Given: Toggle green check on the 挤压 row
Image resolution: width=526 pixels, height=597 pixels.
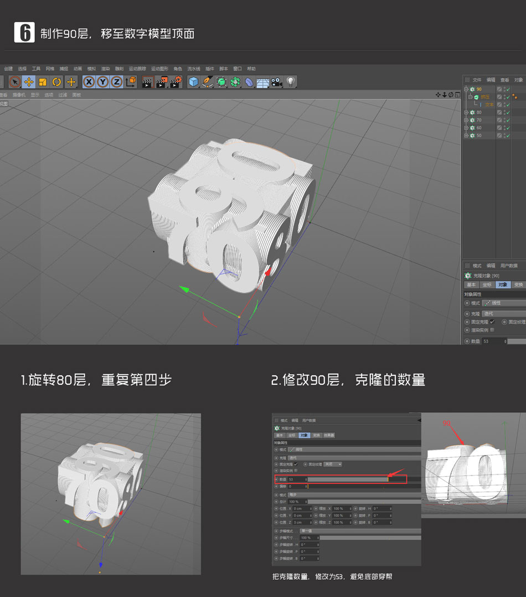Looking at the screenshot, I should pos(508,97).
